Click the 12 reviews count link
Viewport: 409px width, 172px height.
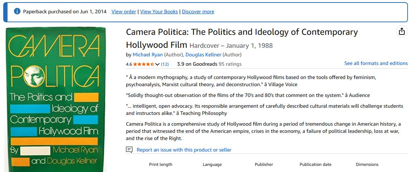[165, 64]
